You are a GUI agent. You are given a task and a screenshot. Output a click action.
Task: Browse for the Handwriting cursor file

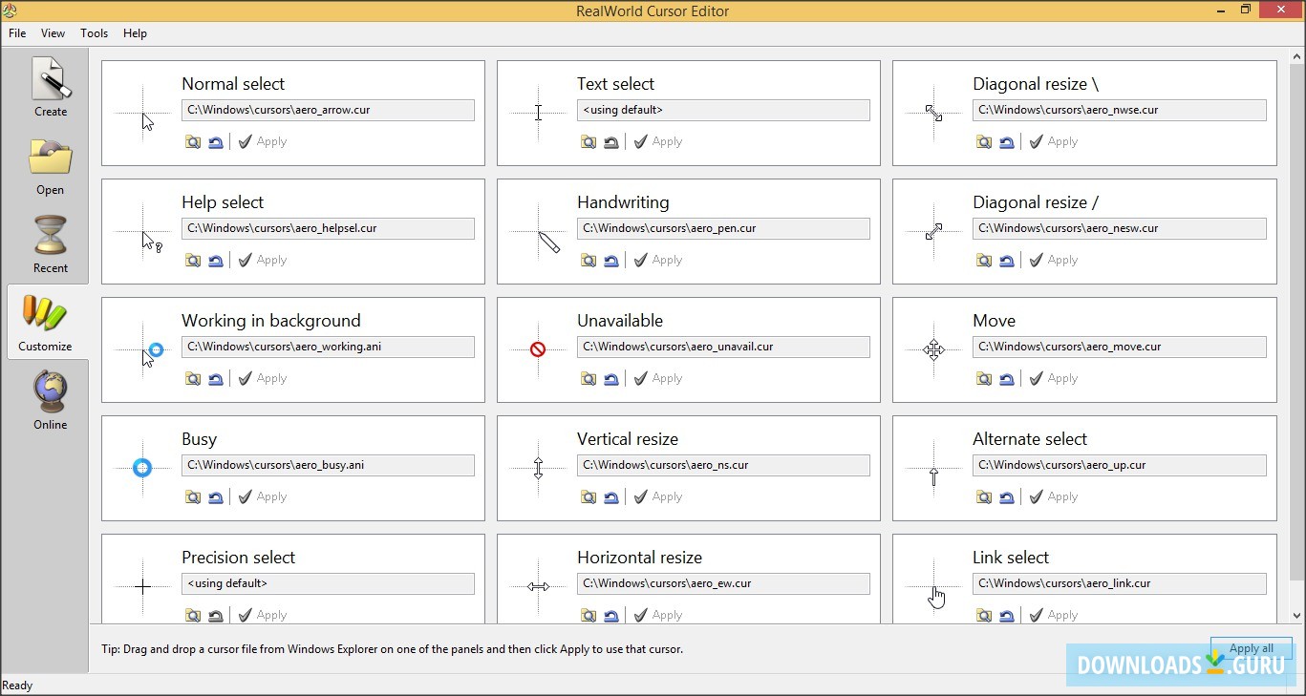[588, 259]
